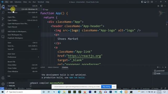Viewport: 168px width, 94px height.
Task: Open editor More Actions ellipsis
Action: [165, 6]
